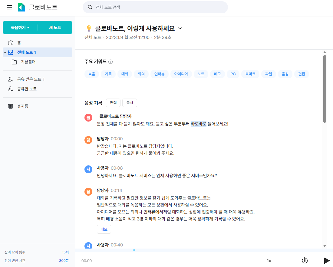The width and height of the screenshot is (333, 267).
Task: Jump to timestamp 00:40
Action: (117, 245)
